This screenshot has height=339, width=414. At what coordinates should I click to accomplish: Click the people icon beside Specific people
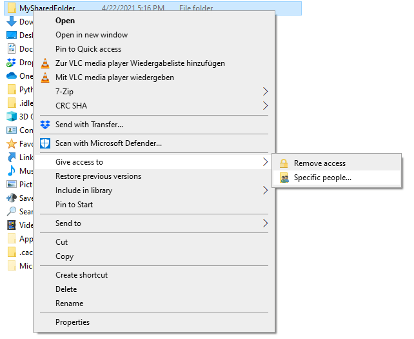click(284, 178)
